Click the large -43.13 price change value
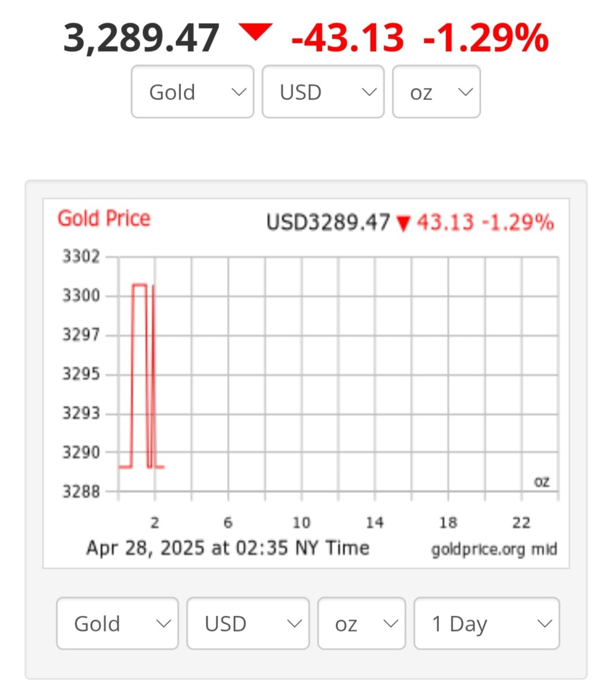Screen dimensions: 610x697 (348, 38)
